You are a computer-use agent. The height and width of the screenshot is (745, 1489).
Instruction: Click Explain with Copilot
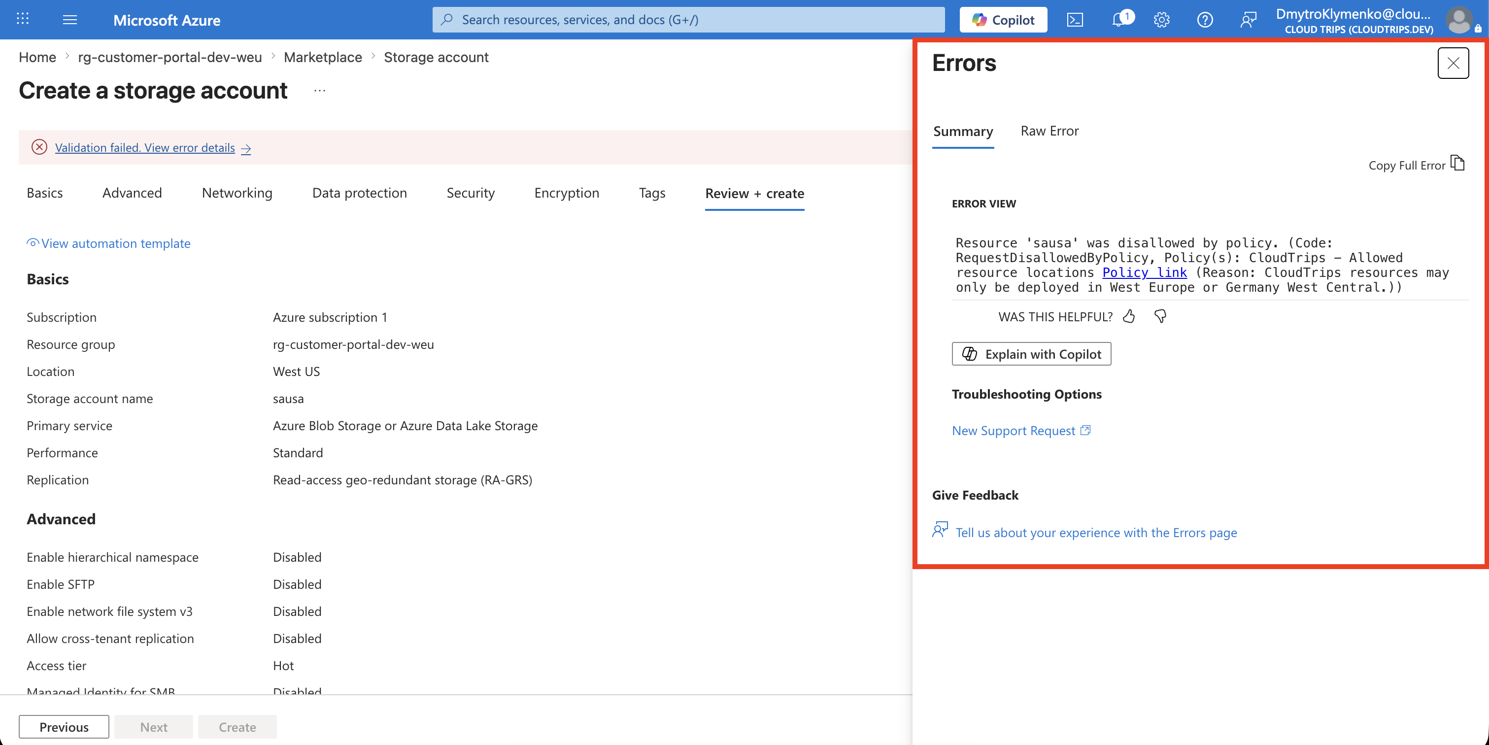(x=1031, y=354)
